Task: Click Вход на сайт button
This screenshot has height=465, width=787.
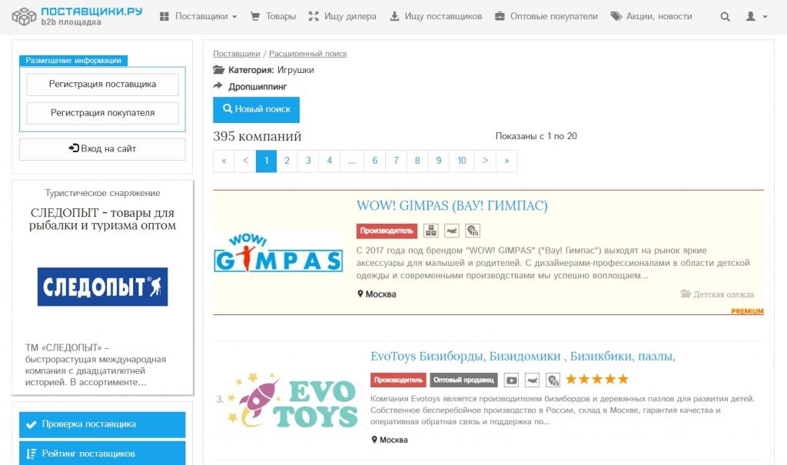Action: pos(102,148)
